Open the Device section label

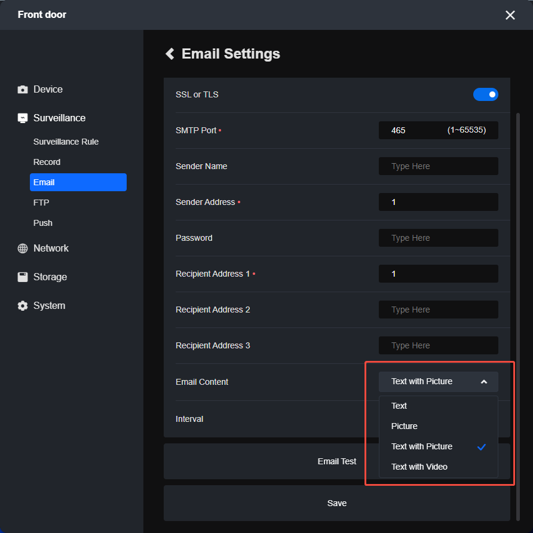(48, 90)
